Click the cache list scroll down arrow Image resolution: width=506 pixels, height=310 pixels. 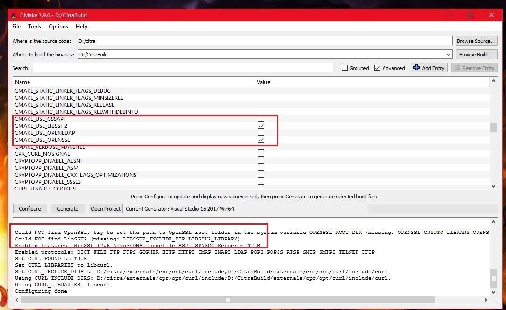point(493,186)
